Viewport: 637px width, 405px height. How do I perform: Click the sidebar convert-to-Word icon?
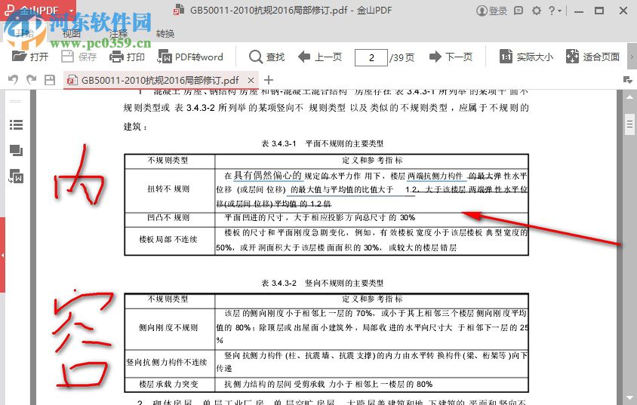coord(16,176)
